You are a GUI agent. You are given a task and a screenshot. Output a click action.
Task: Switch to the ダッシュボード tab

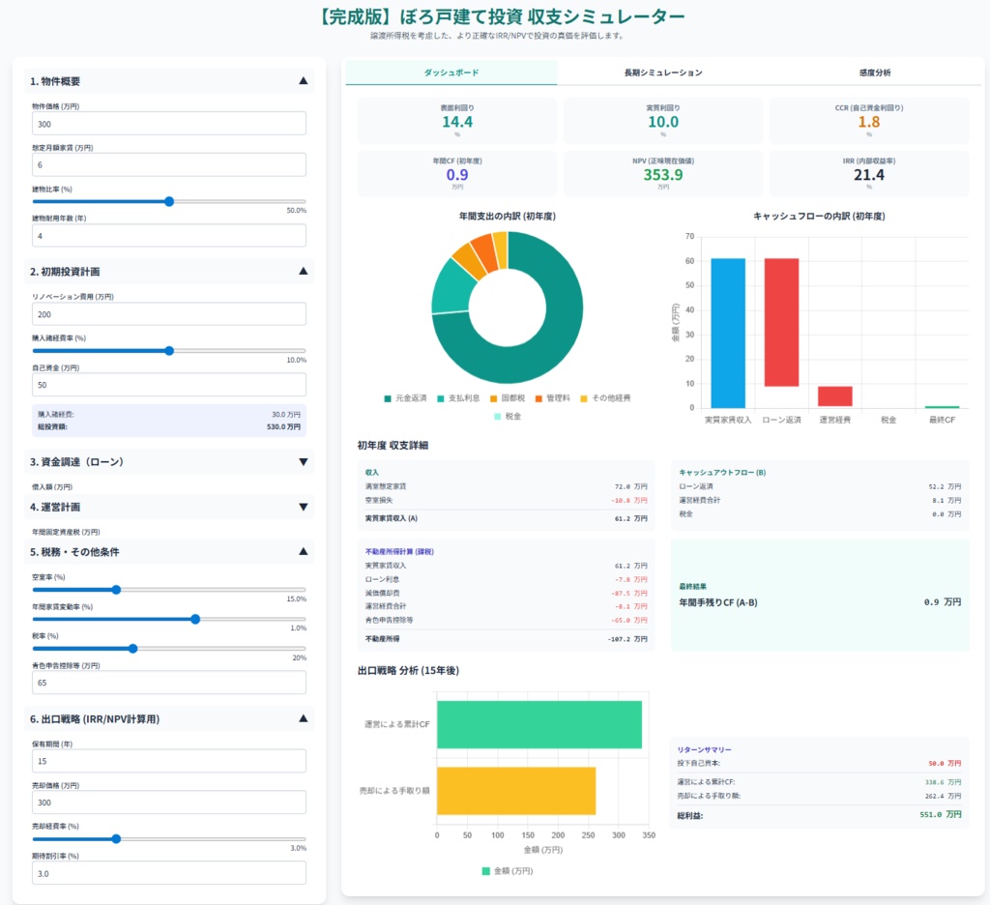(x=451, y=73)
